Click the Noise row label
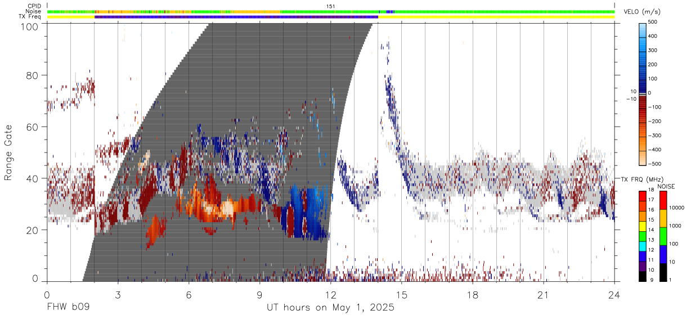Screen dimensions: 691x319 (x=33, y=11)
